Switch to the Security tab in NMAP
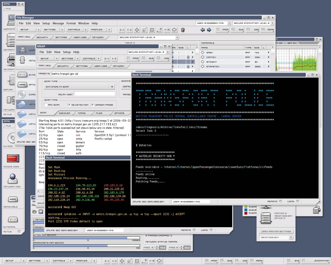 tap(63, 66)
